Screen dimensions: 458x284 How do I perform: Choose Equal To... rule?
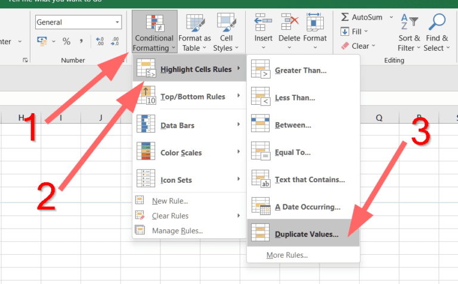click(303, 152)
